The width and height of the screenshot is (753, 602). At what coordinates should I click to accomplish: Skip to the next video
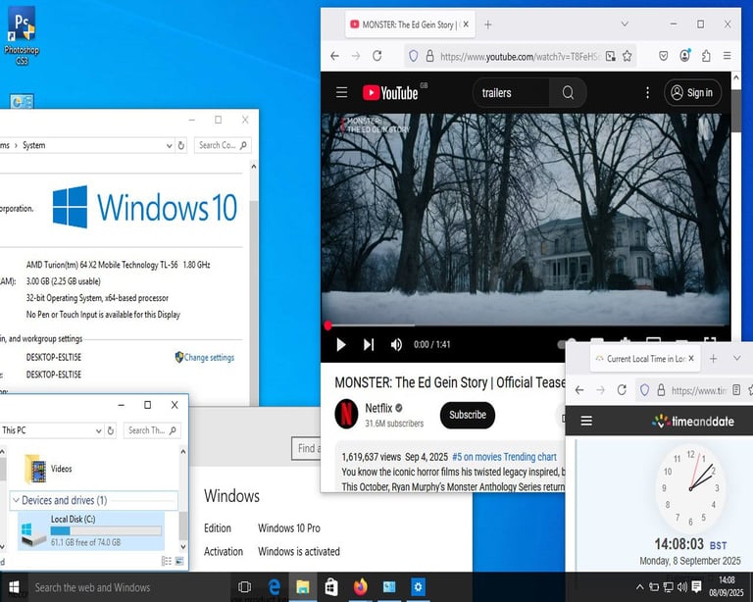click(x=369, y=345)
